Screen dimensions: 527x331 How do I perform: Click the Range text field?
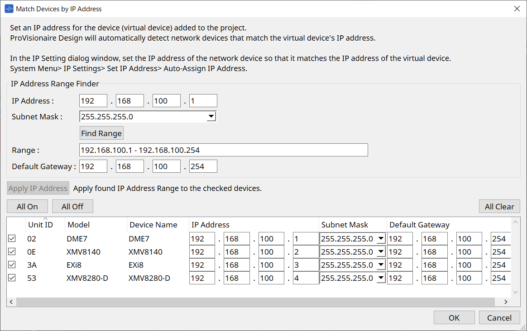click(x=224, y=150)
